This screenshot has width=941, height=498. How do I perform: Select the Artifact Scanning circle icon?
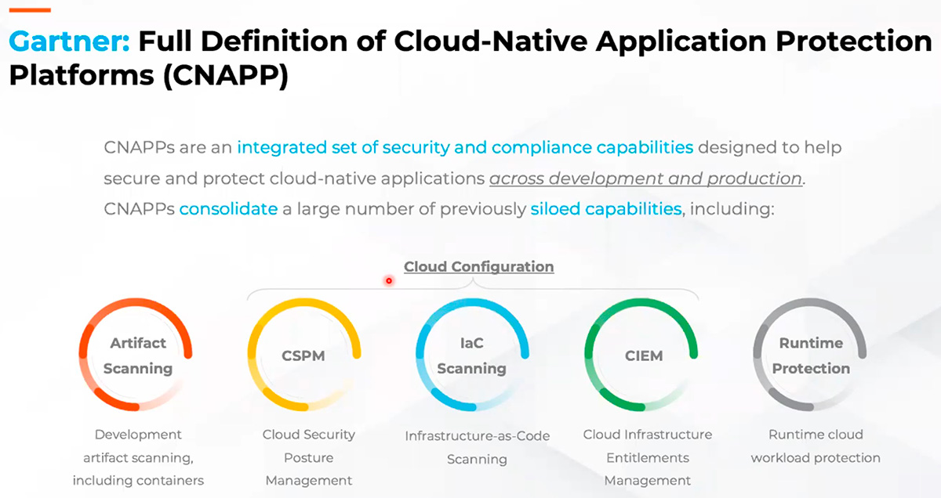point(137,356)
